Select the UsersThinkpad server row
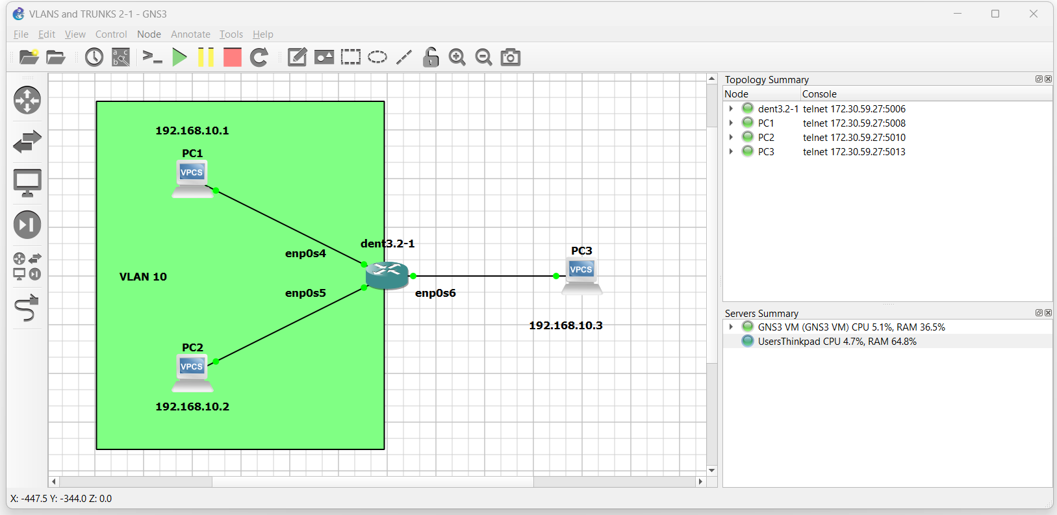Image resolution: width=1057 pixels, height=515 pixels. pos(887,341)
